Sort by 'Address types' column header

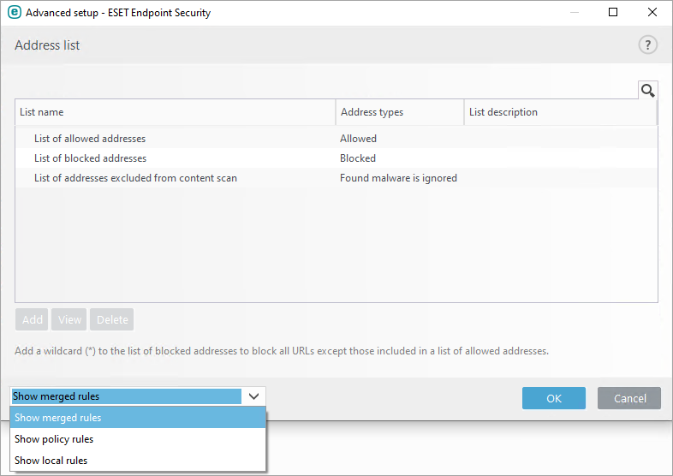[x=399, y=112]
